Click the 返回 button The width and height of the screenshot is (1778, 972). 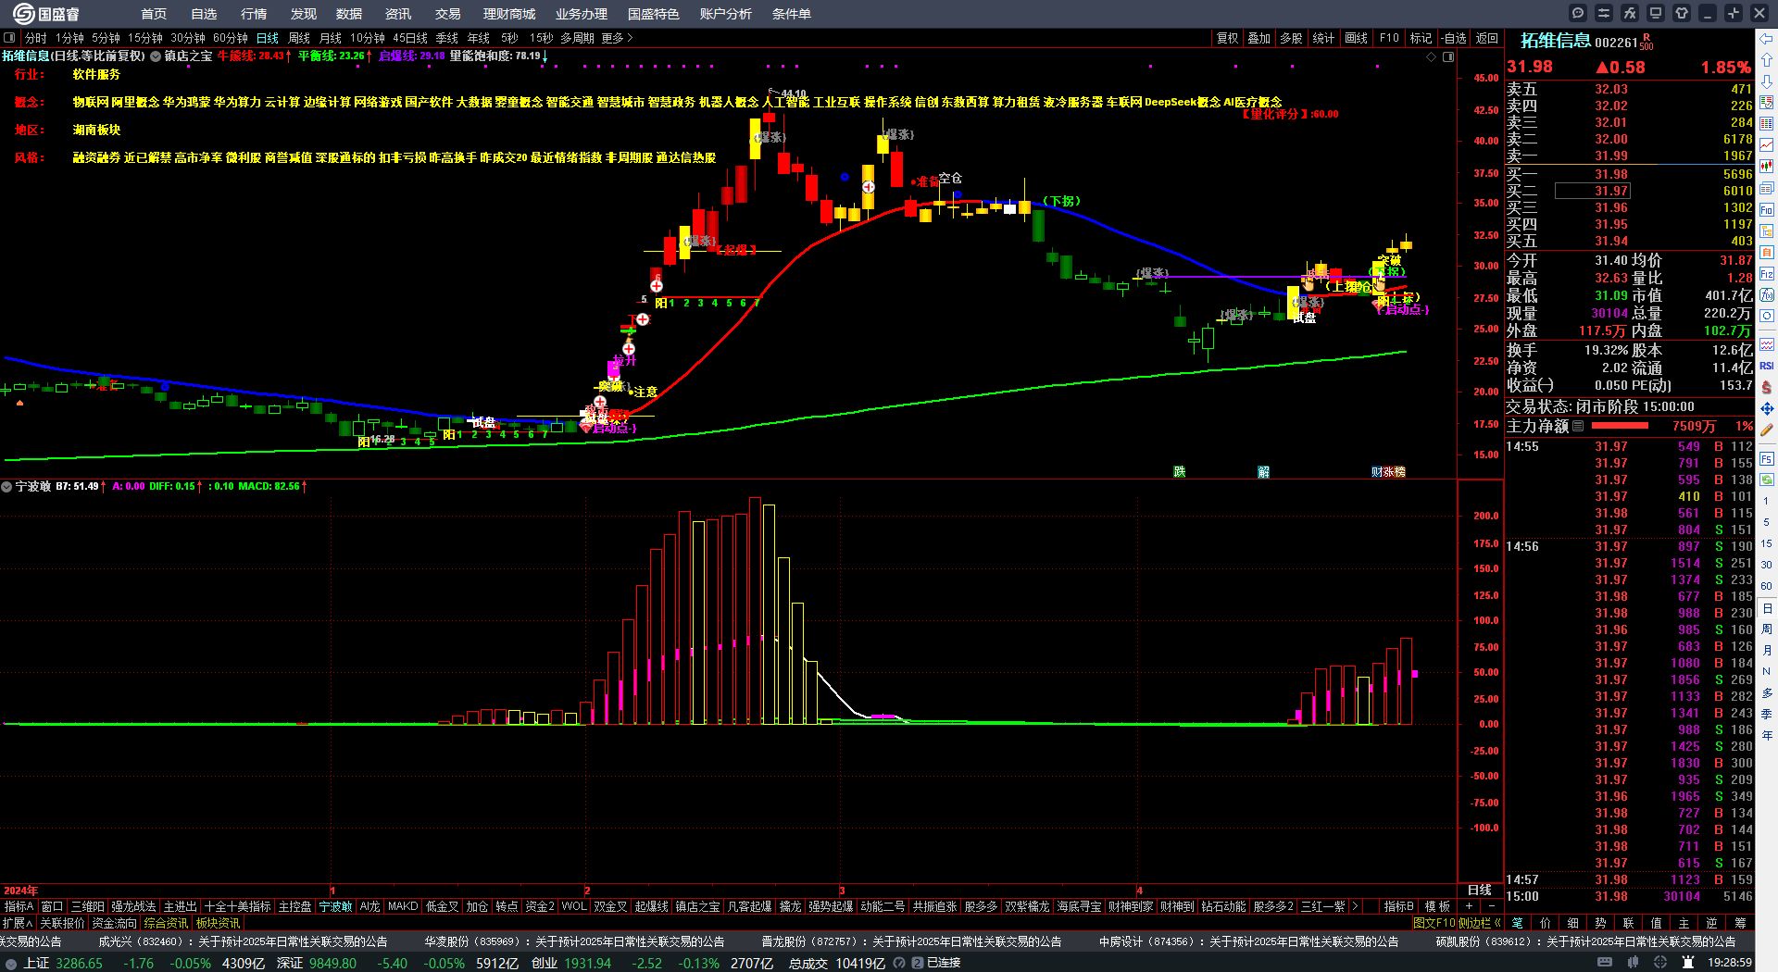[1487, 38]
